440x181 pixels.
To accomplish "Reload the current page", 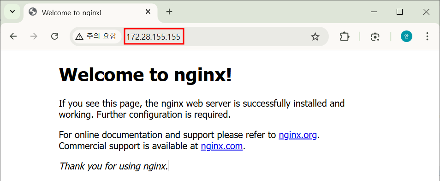I will pyautogui.click(x=54, y=36).
